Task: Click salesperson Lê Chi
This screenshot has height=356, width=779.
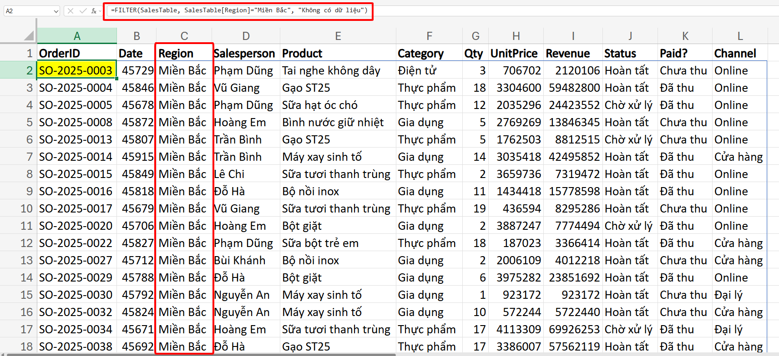Action: (x=246, y=174)
